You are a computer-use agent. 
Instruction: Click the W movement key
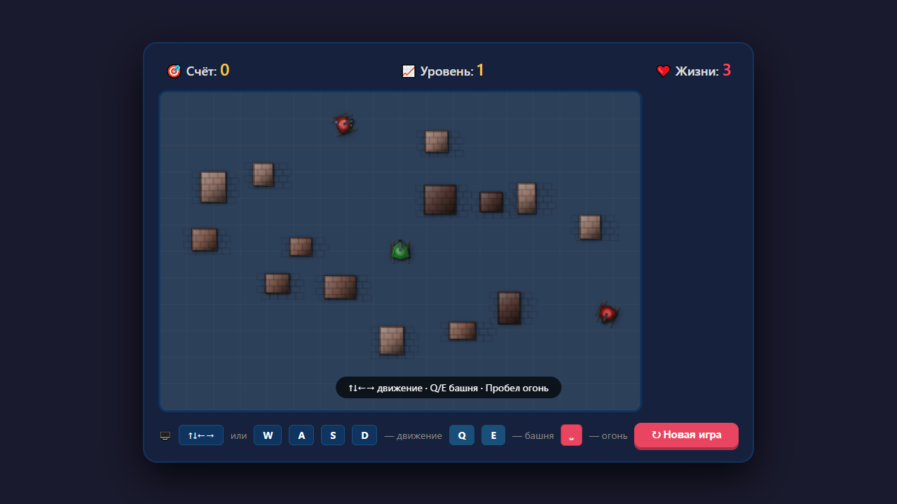click(x=268, y=435)
